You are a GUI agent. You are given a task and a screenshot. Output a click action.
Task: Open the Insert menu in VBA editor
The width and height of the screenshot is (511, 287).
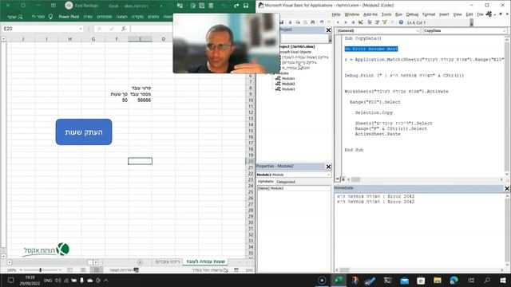click(444, 14)
